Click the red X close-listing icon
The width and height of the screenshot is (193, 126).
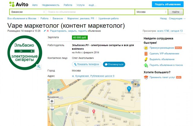pyautogui.click(x=48, y=31)
